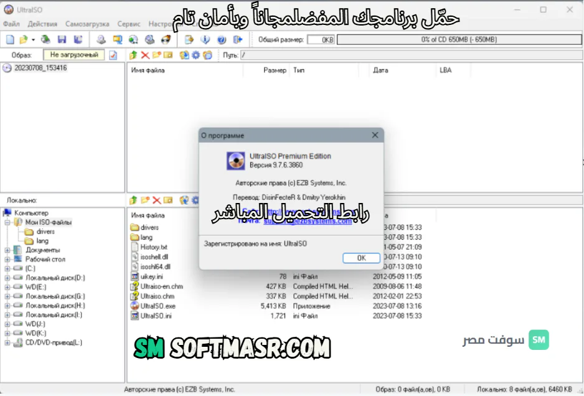
Task: Select UltraISO.ini in the file list
Action: [x=156, y=316]
